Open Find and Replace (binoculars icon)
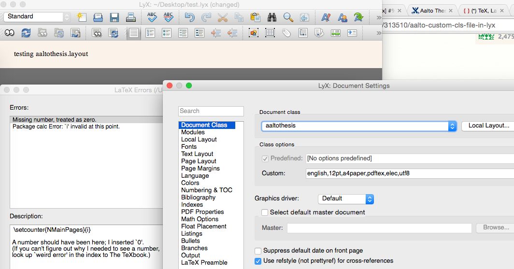Image resolution: width=514 pixels, height=269 pixels. click(x=272, y=17)
